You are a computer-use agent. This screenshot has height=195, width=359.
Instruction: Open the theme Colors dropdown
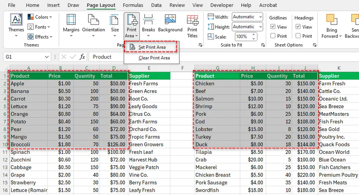point(40,17)
